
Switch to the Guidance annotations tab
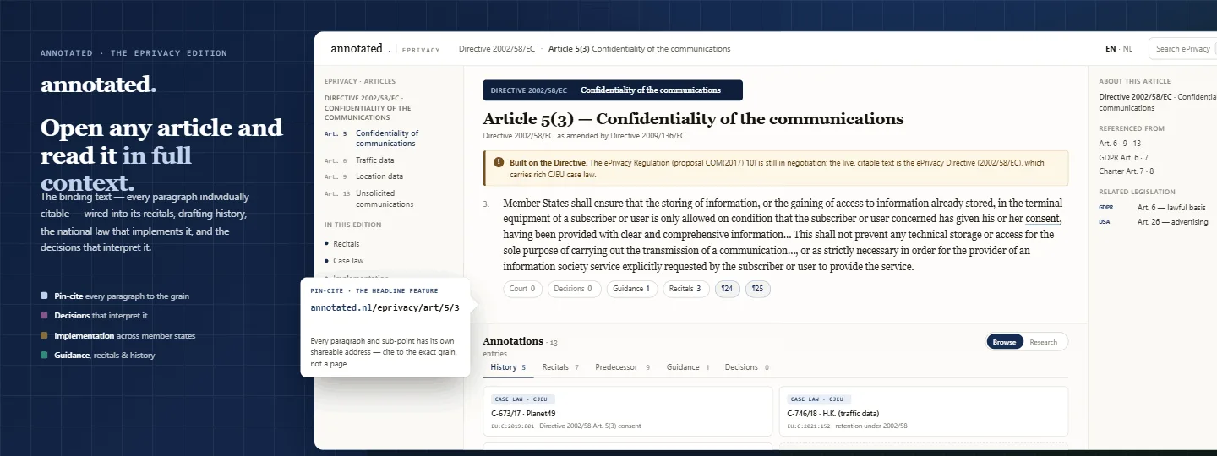688,367
